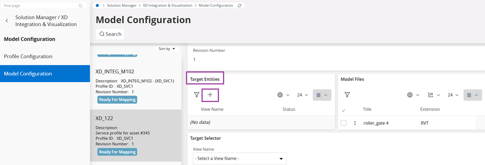Open the filter in Target Entities panel
This screenshot has height=165, width=485.
[196, 95]
